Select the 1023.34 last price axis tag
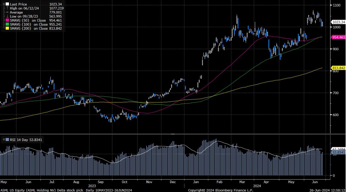The image size is (346, 192). 338,22
